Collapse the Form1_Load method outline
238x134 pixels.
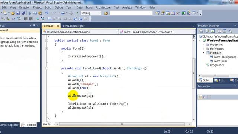(46, 68)
